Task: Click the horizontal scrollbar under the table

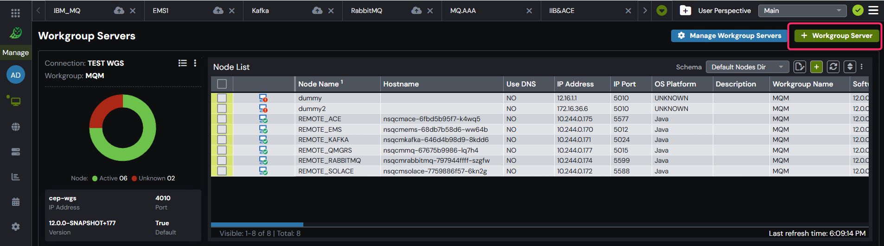Action: 257,224
